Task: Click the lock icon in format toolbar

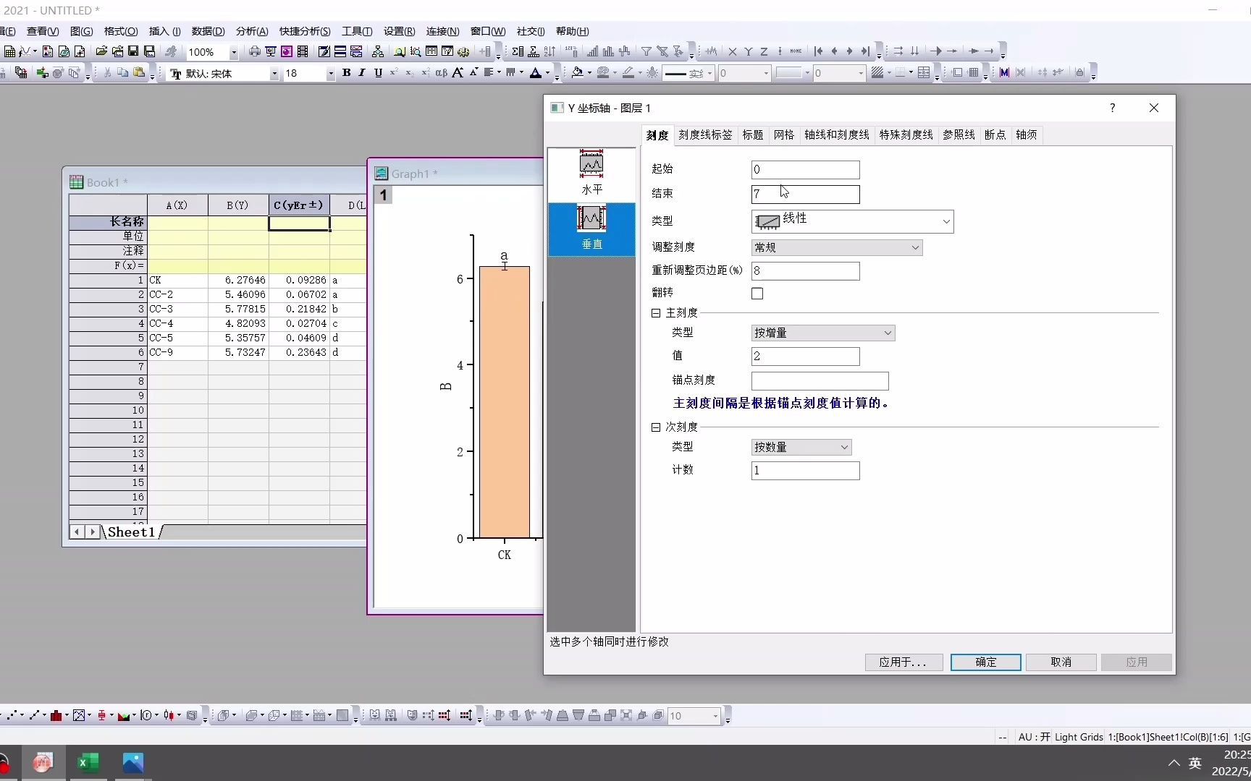Action: [x=1079, y=72]
